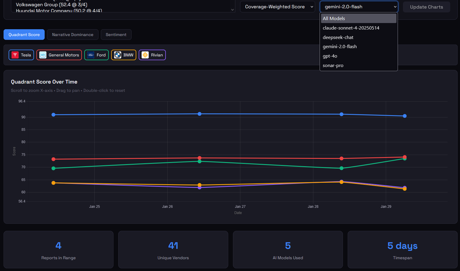Click Tesla's blue data point on Jan 29
Viewport: 460px width, 271px height.
coord(405,116)
